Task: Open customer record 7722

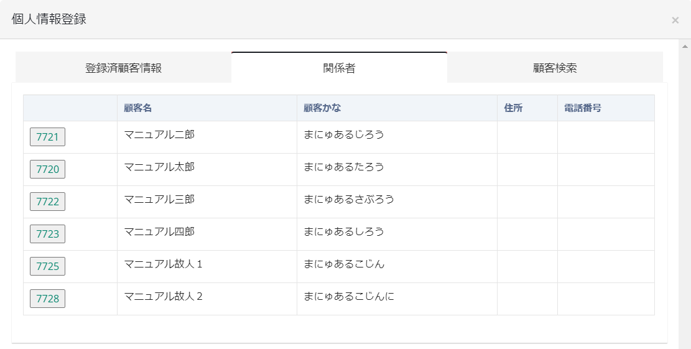Action: click(x=47, y=202)
